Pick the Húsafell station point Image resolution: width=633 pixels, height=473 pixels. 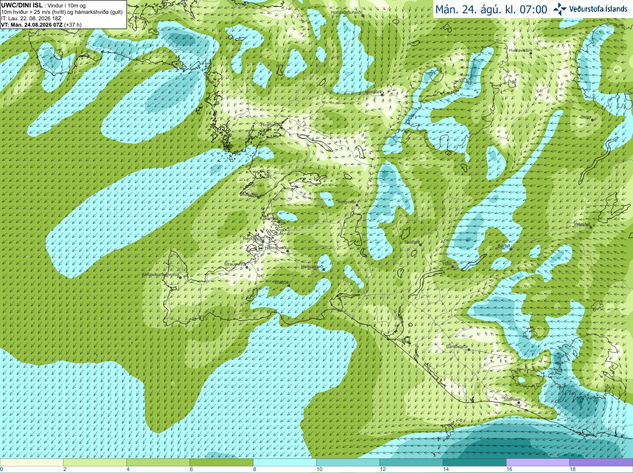click(x=383, y=94)
